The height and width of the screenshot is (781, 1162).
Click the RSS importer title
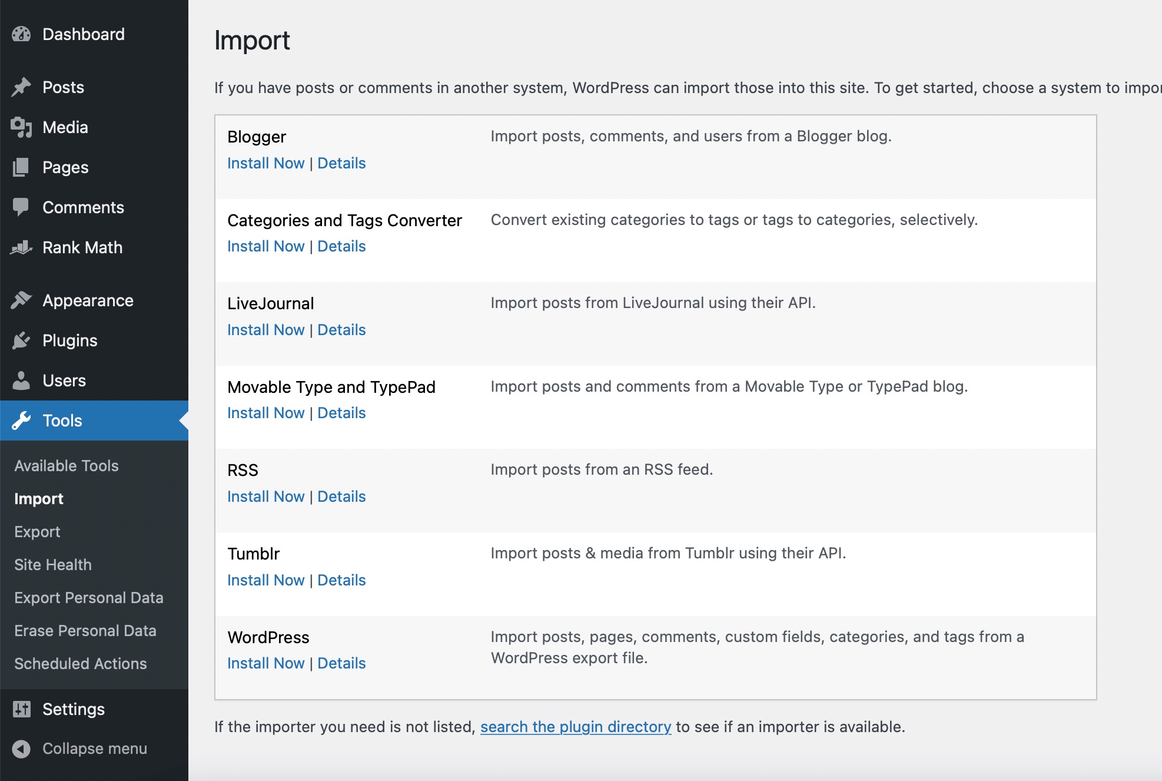(x=243, y=470)
